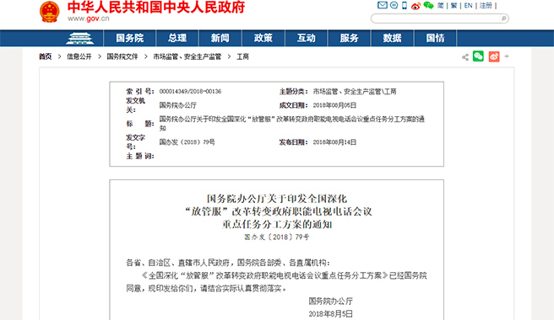Viewport: 554px width, 320px height.
Task: Open the 政策 navigation tab
Action: tap(263, 38)
